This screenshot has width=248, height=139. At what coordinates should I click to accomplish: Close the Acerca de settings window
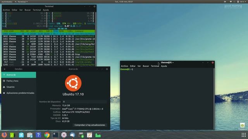(107, 69)
